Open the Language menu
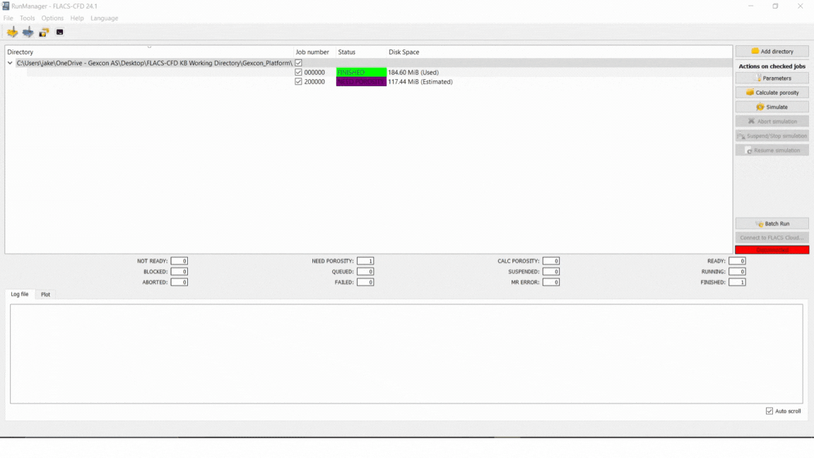Viewport: 814px width, 458px height. (105, 18)
